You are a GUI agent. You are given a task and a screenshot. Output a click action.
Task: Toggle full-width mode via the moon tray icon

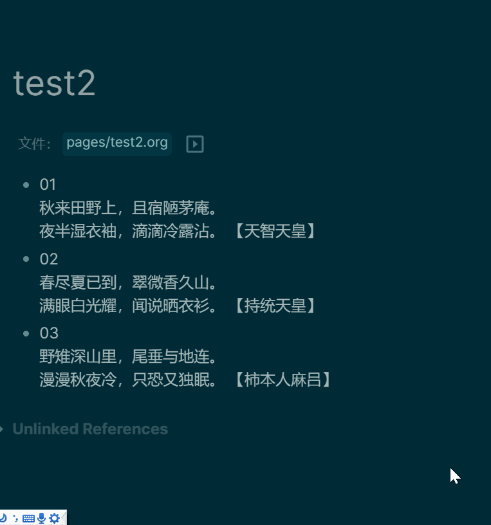point(3,517)
